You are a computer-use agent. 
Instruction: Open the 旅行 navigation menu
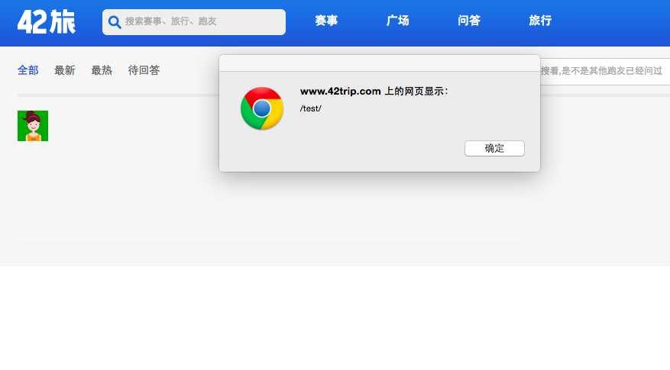540,21
